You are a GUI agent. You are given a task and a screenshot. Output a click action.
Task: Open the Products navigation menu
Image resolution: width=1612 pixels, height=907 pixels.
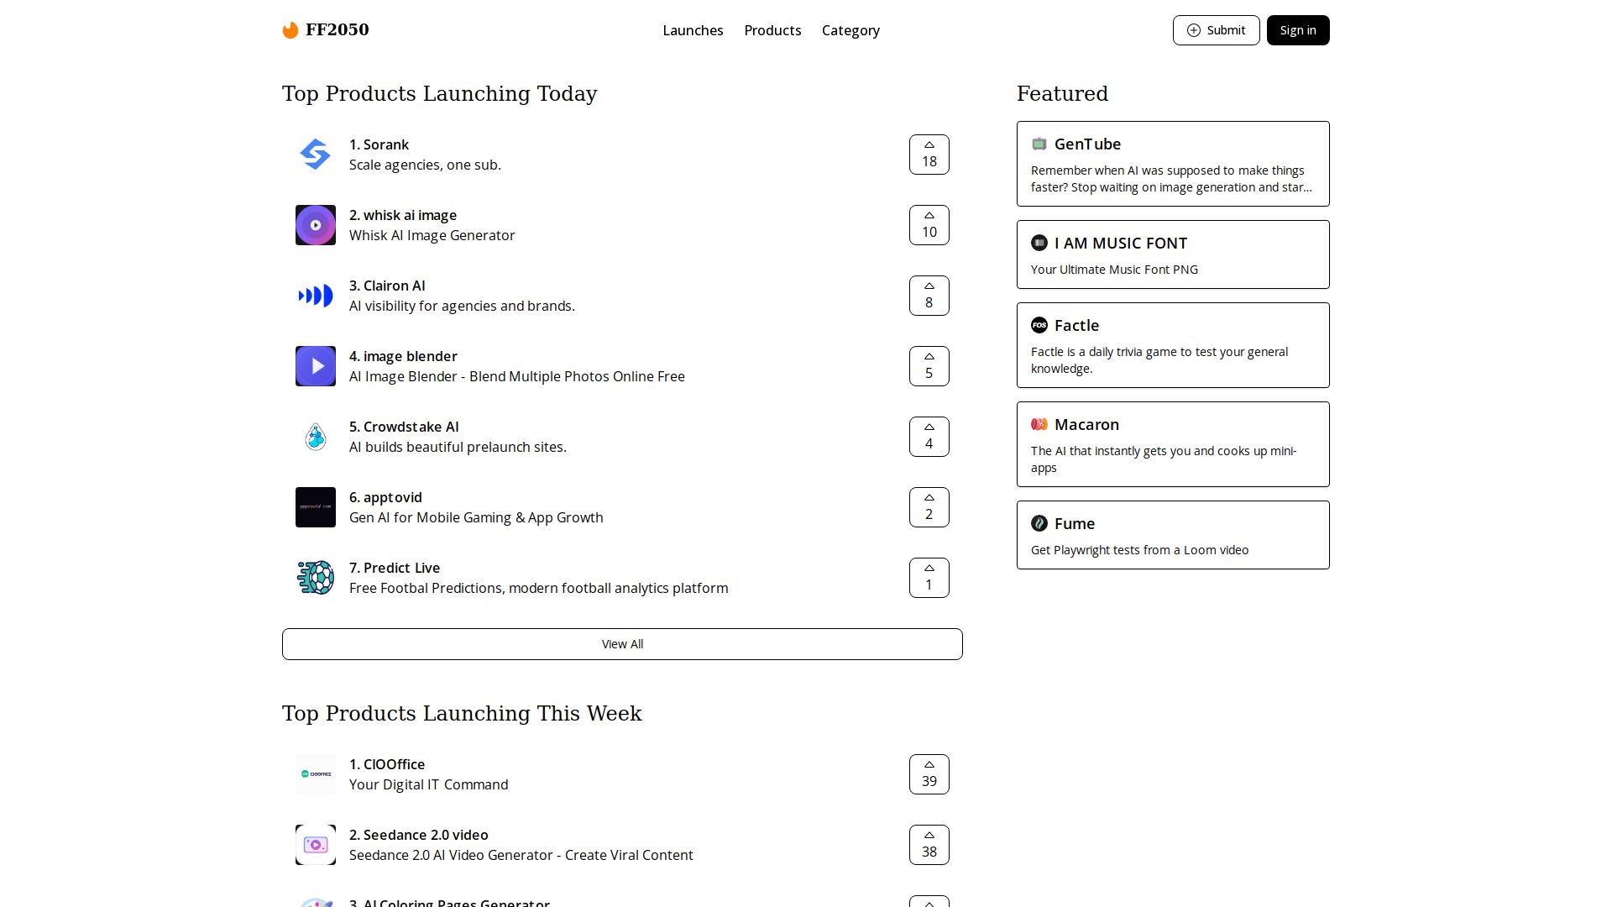click(x=772, y=30)
